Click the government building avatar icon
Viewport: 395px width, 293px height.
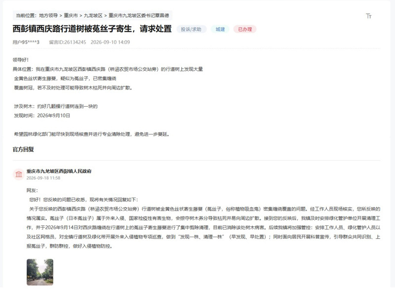(19, 174)
